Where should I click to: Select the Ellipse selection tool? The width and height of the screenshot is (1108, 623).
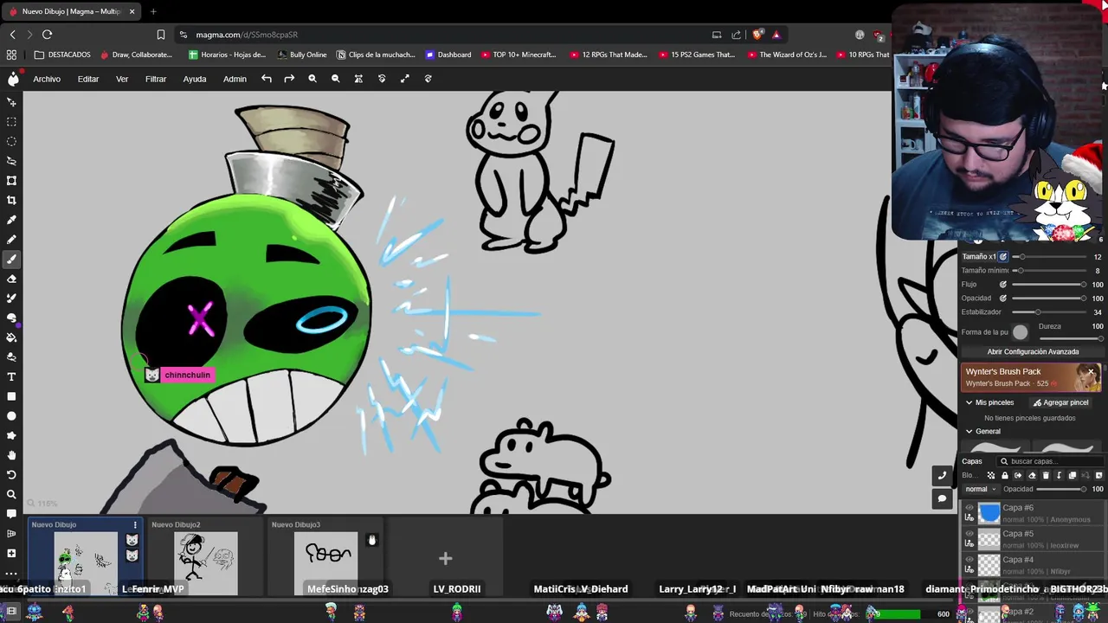[x=11, y=141]
